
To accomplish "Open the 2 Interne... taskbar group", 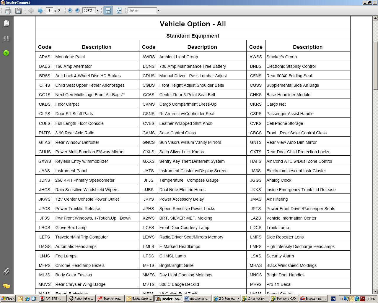I will coord(226,299).
